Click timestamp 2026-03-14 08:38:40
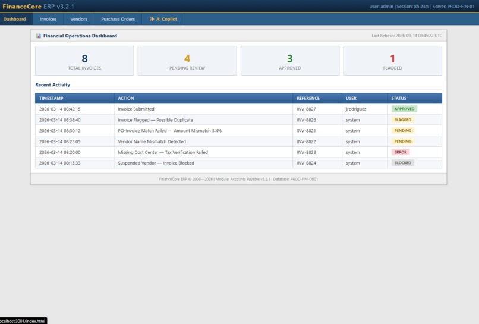 [60, 120]
